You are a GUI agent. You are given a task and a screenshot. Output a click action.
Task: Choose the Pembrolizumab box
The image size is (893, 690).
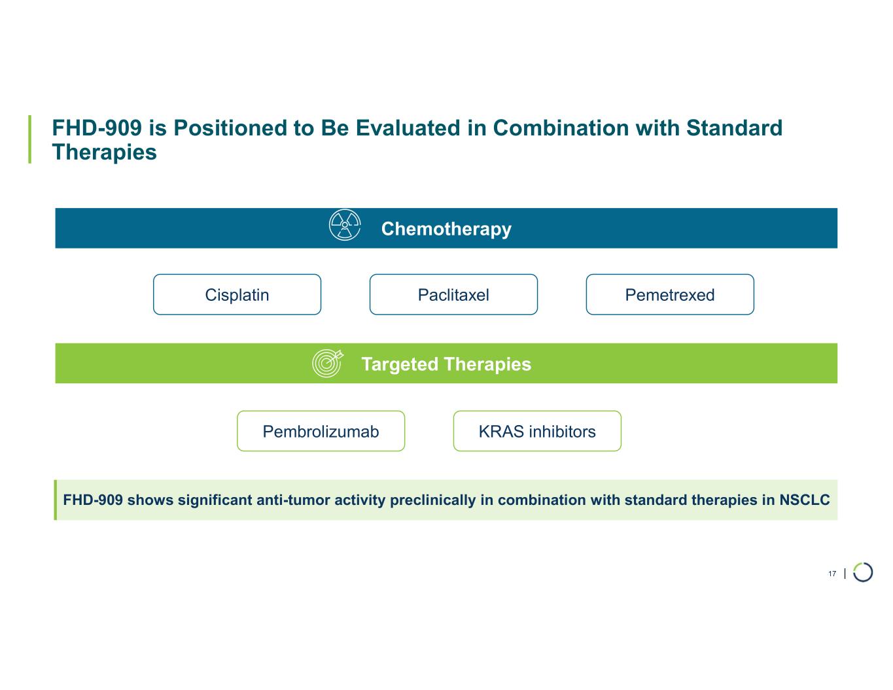pos(321,432)
